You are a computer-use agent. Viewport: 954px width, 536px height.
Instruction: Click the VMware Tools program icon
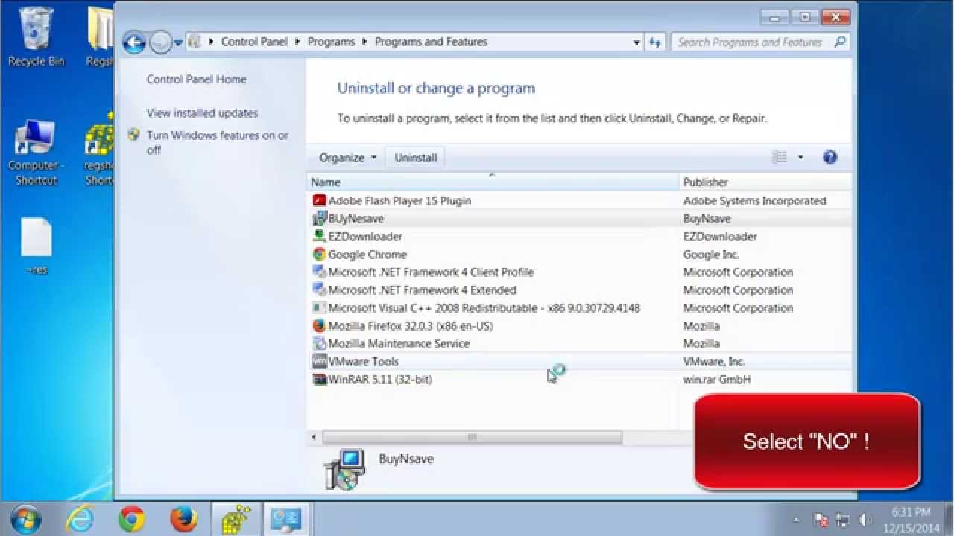tap(319, 361)
